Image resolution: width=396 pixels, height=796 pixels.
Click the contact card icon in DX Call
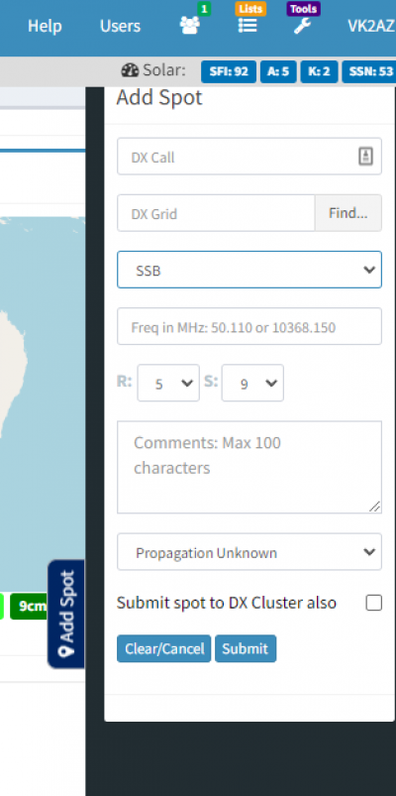point(365,157)
